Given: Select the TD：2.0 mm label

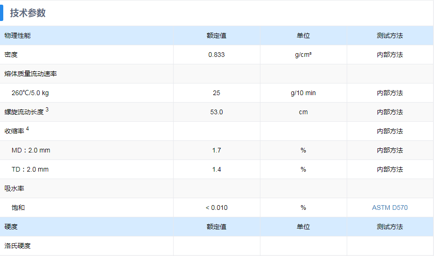Looking at the screenshot, I should point(30,169).
